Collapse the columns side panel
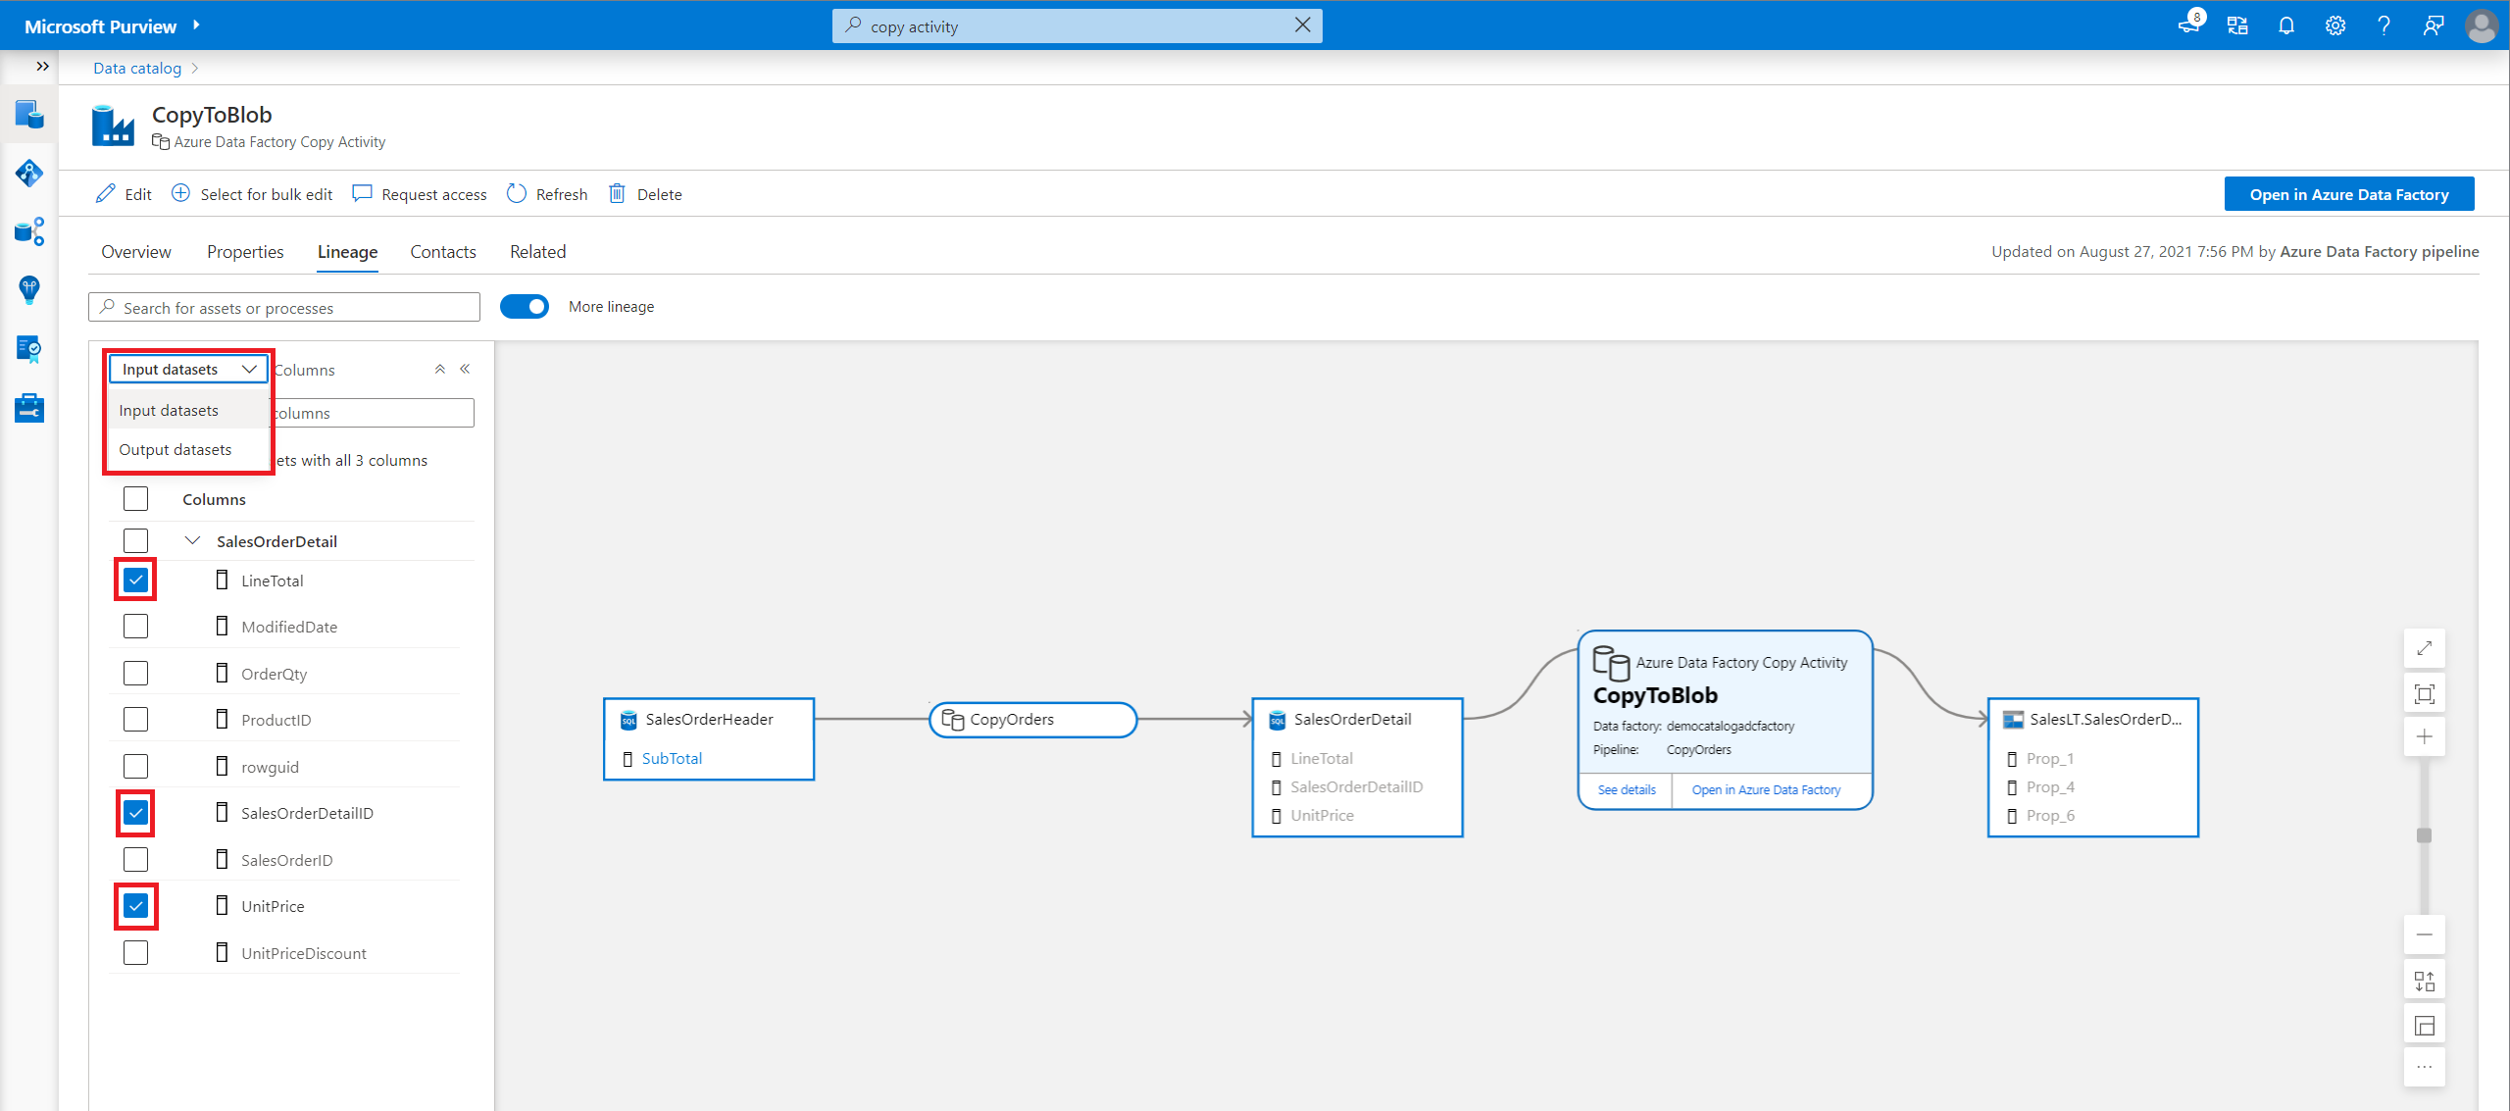This screenshot has width=2510, height=1111. coord(465,369)
